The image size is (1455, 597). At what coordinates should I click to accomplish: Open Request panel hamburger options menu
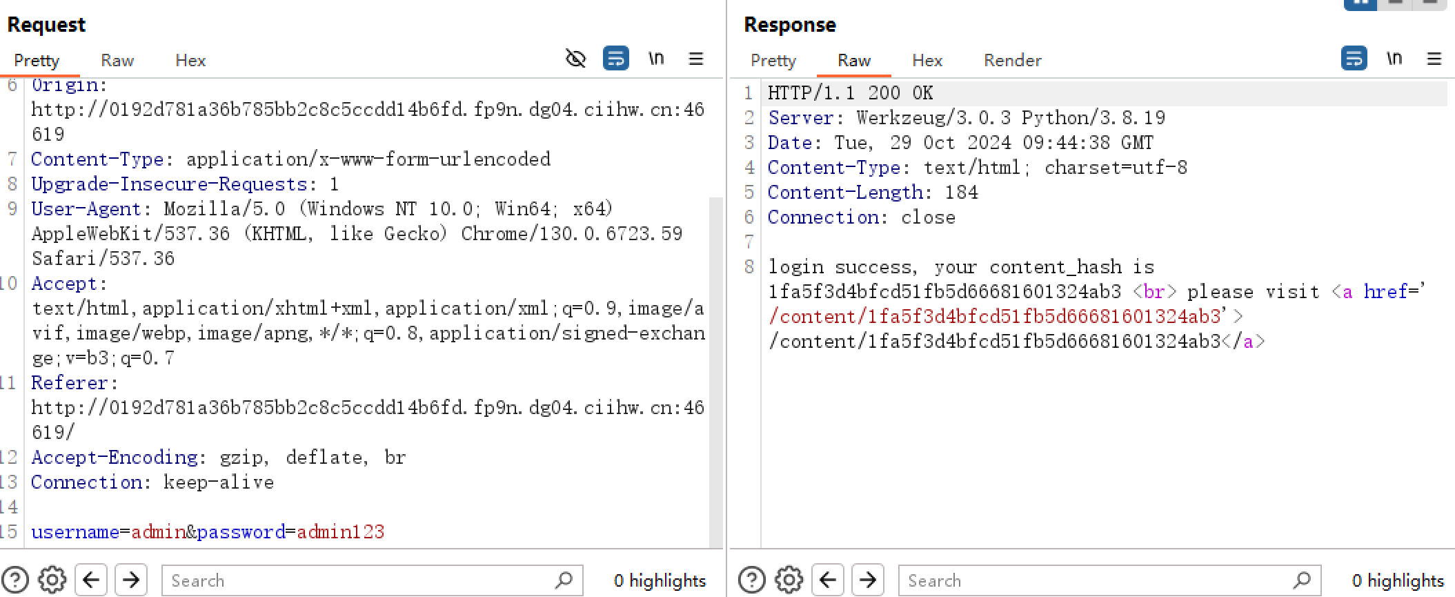click(x=696, y=59)
